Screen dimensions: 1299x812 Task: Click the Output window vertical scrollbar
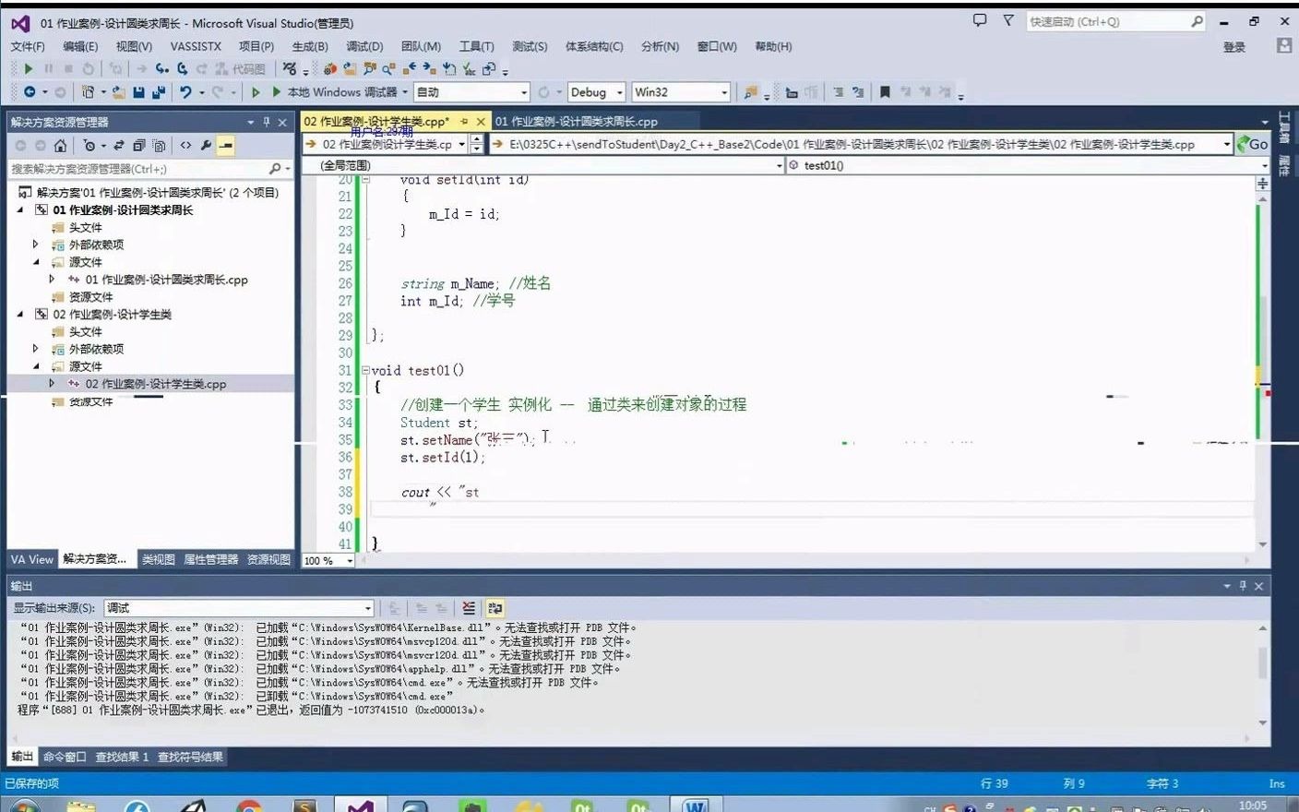click(1262, 675)
